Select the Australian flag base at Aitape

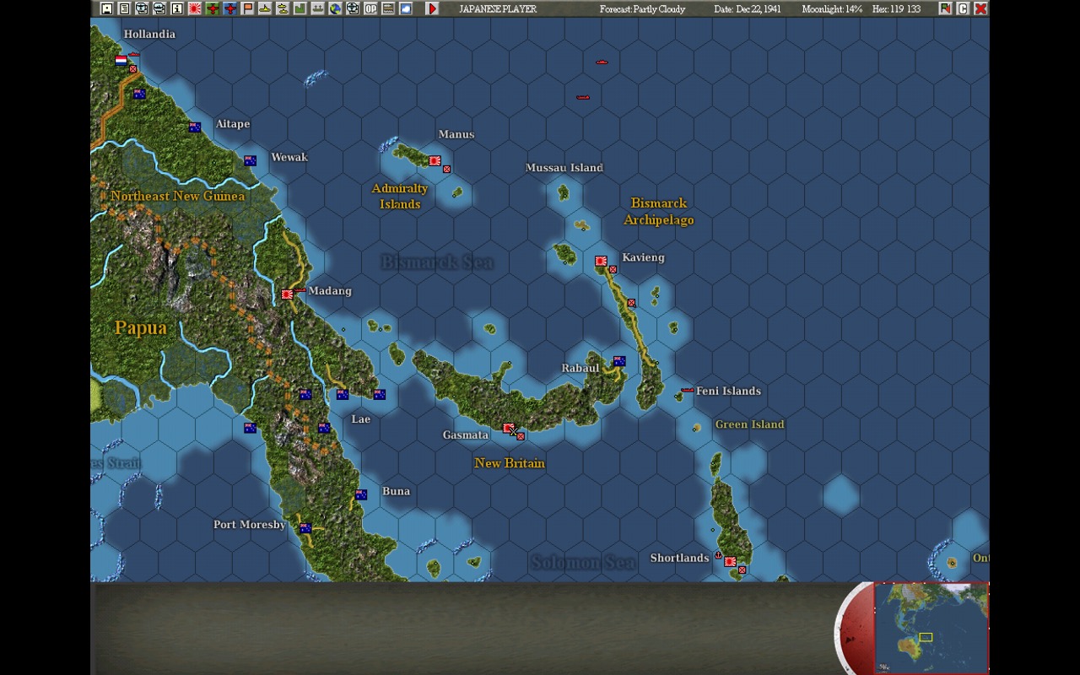point(195,127)
